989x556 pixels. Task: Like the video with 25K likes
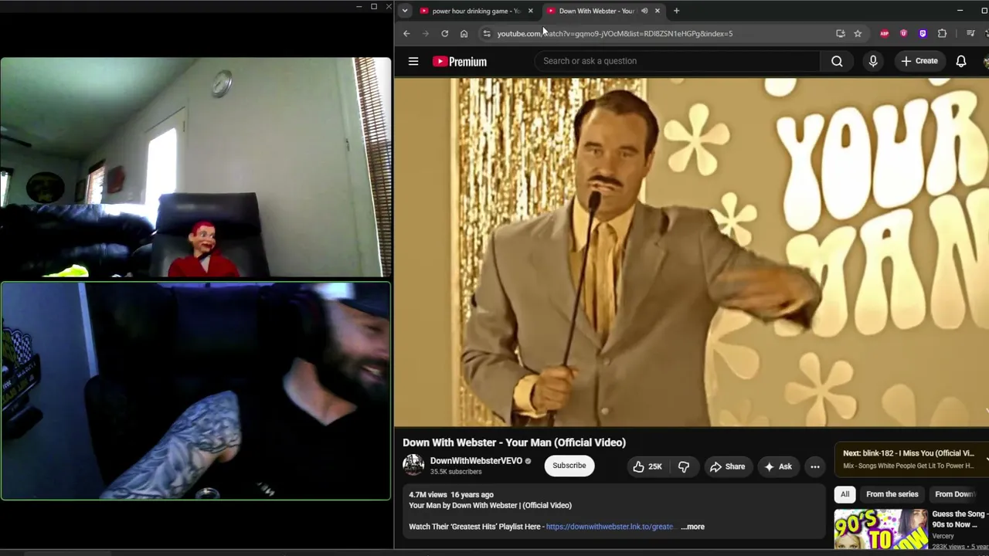click(647, 466)
